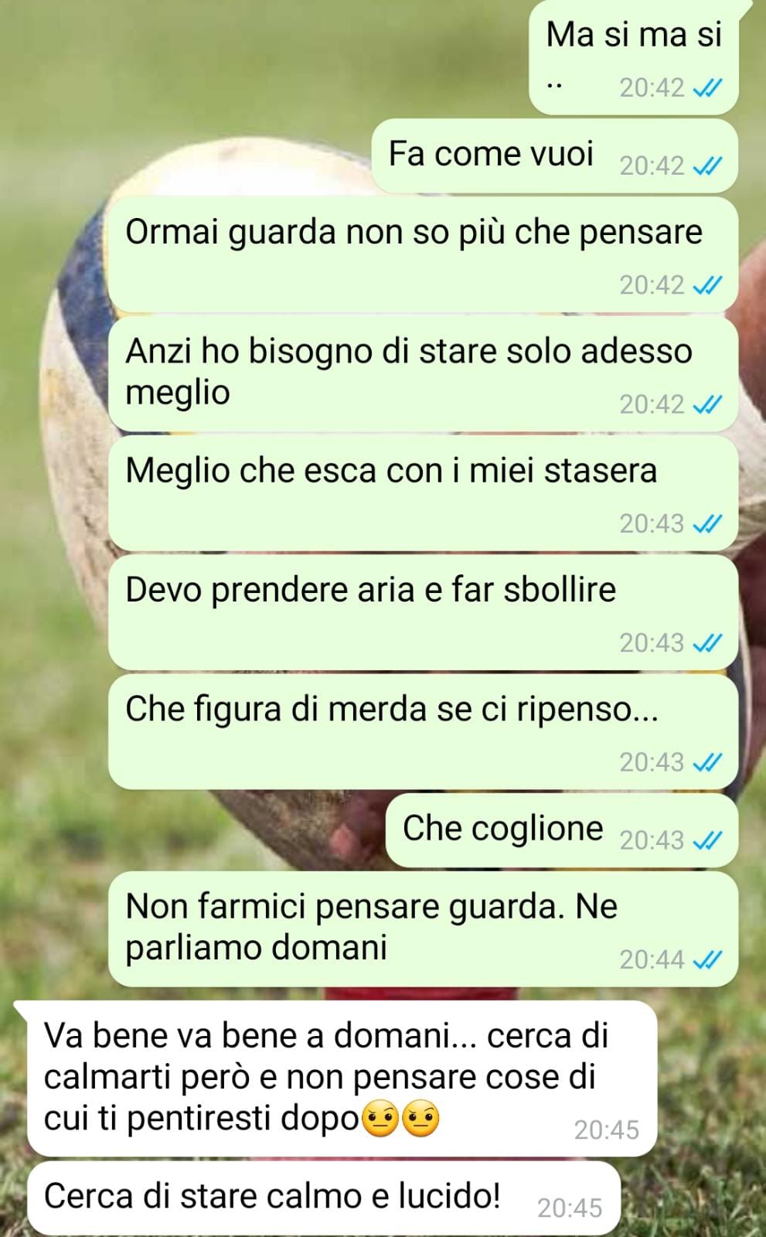Tap read ticks on 'Ne parliamo domani' message
The image size is (766, 1237).
pyautogui.click(x=707, y=959)
